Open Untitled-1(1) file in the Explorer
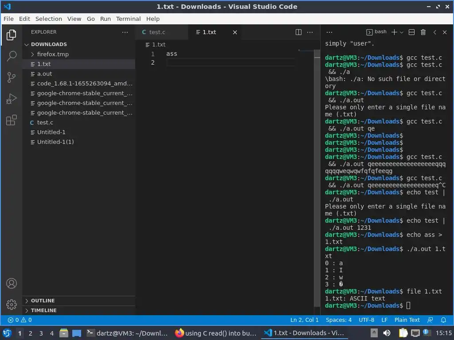 point(79,142)
